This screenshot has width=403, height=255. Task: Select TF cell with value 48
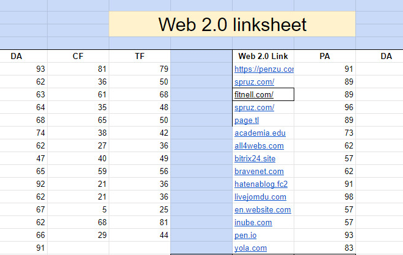pos(140,107)
